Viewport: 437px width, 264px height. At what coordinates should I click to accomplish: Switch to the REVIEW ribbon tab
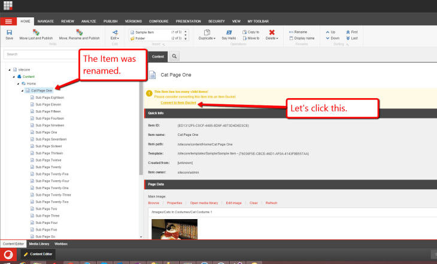coord(68,21)
